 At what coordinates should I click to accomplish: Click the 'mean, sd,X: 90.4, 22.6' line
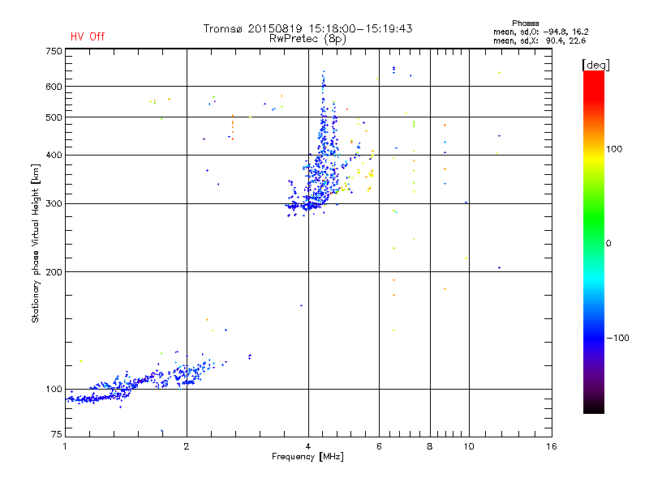click(x=539, y=40)
